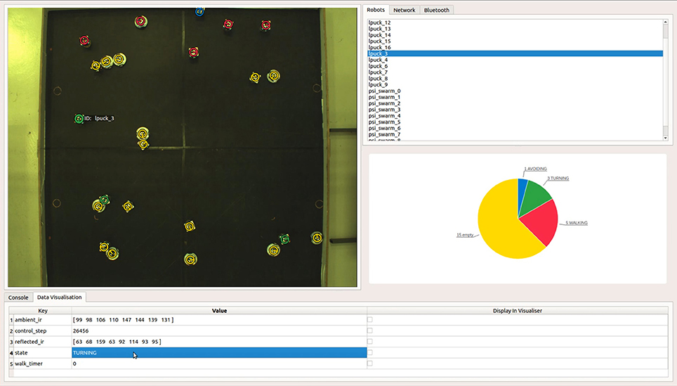Click the Value column header
The image size is (677, 386).
(219, 310)
